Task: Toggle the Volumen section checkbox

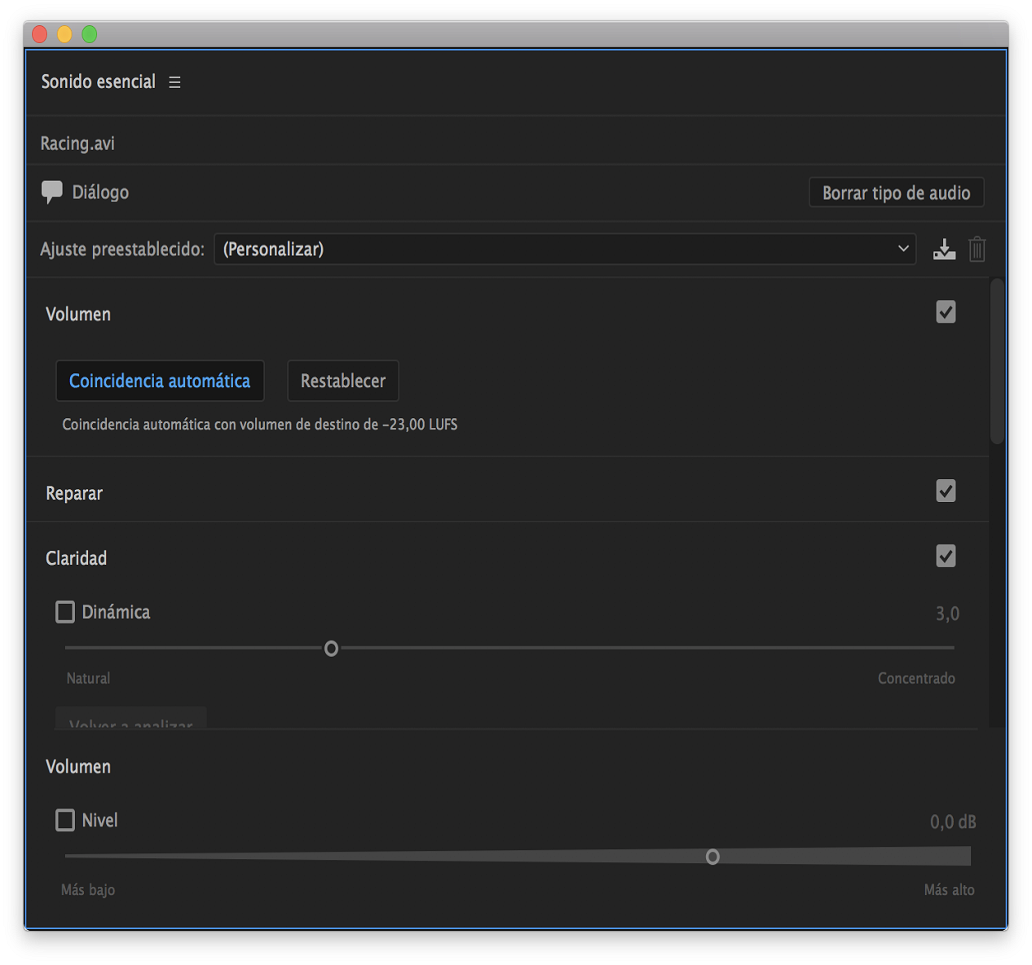Action: [x=946, y=312]
